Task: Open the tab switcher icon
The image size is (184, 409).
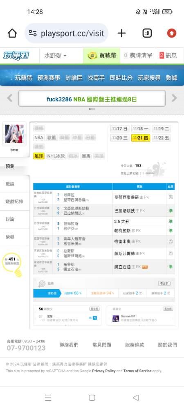Action: click(147, 33)
